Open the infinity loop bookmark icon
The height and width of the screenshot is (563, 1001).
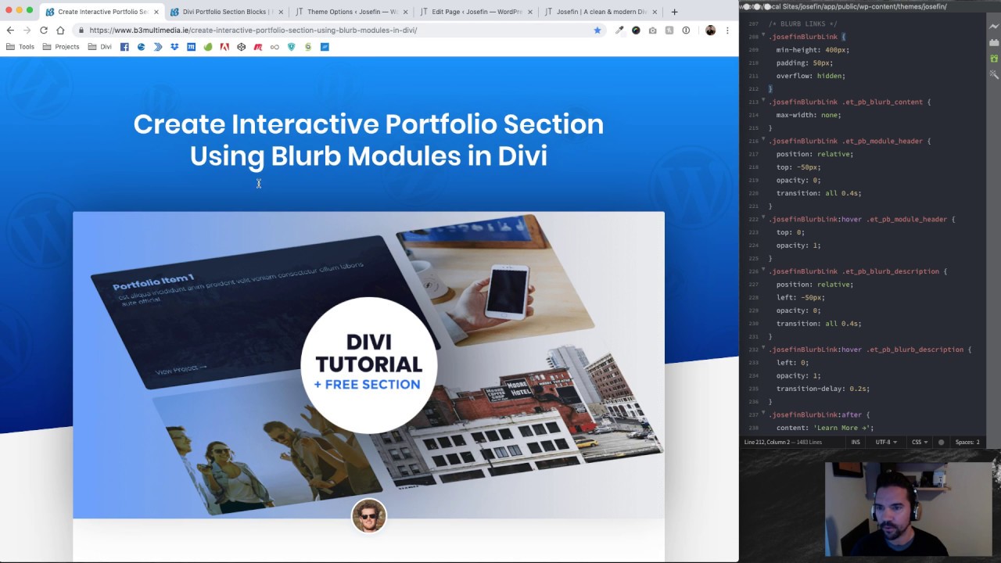(x=274, y=47)
